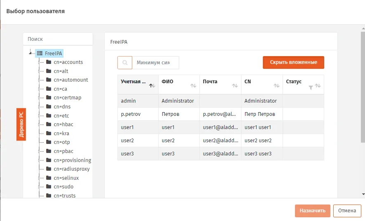This screenshot has width=365, height=221.
Task: Click the Статус column filter funnel icon
Action: point(311,87)
